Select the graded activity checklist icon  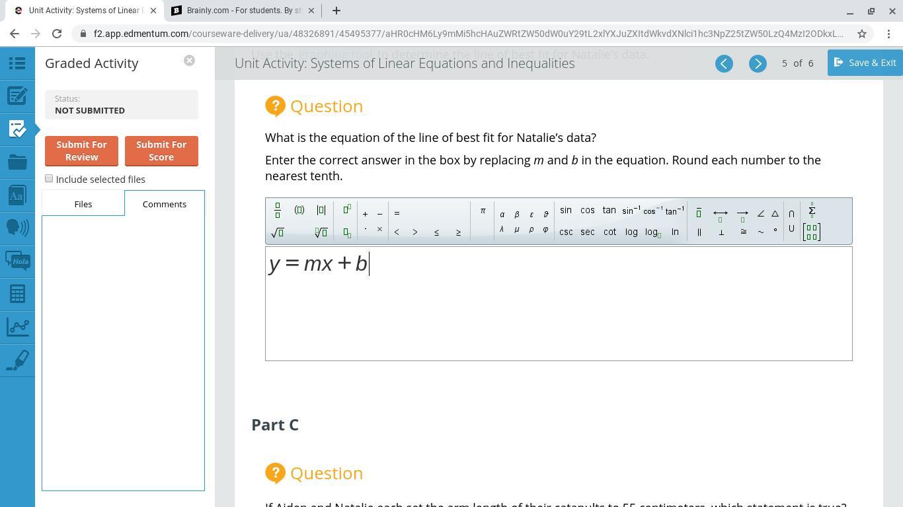click(x=17, y=129)
